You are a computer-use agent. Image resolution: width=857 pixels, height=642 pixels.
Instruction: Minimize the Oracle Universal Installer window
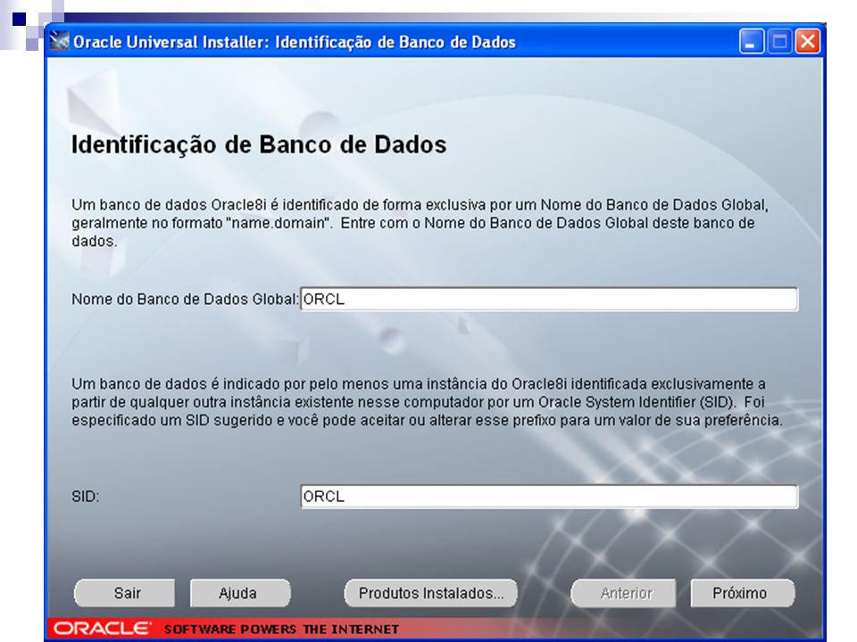(752, 42)
